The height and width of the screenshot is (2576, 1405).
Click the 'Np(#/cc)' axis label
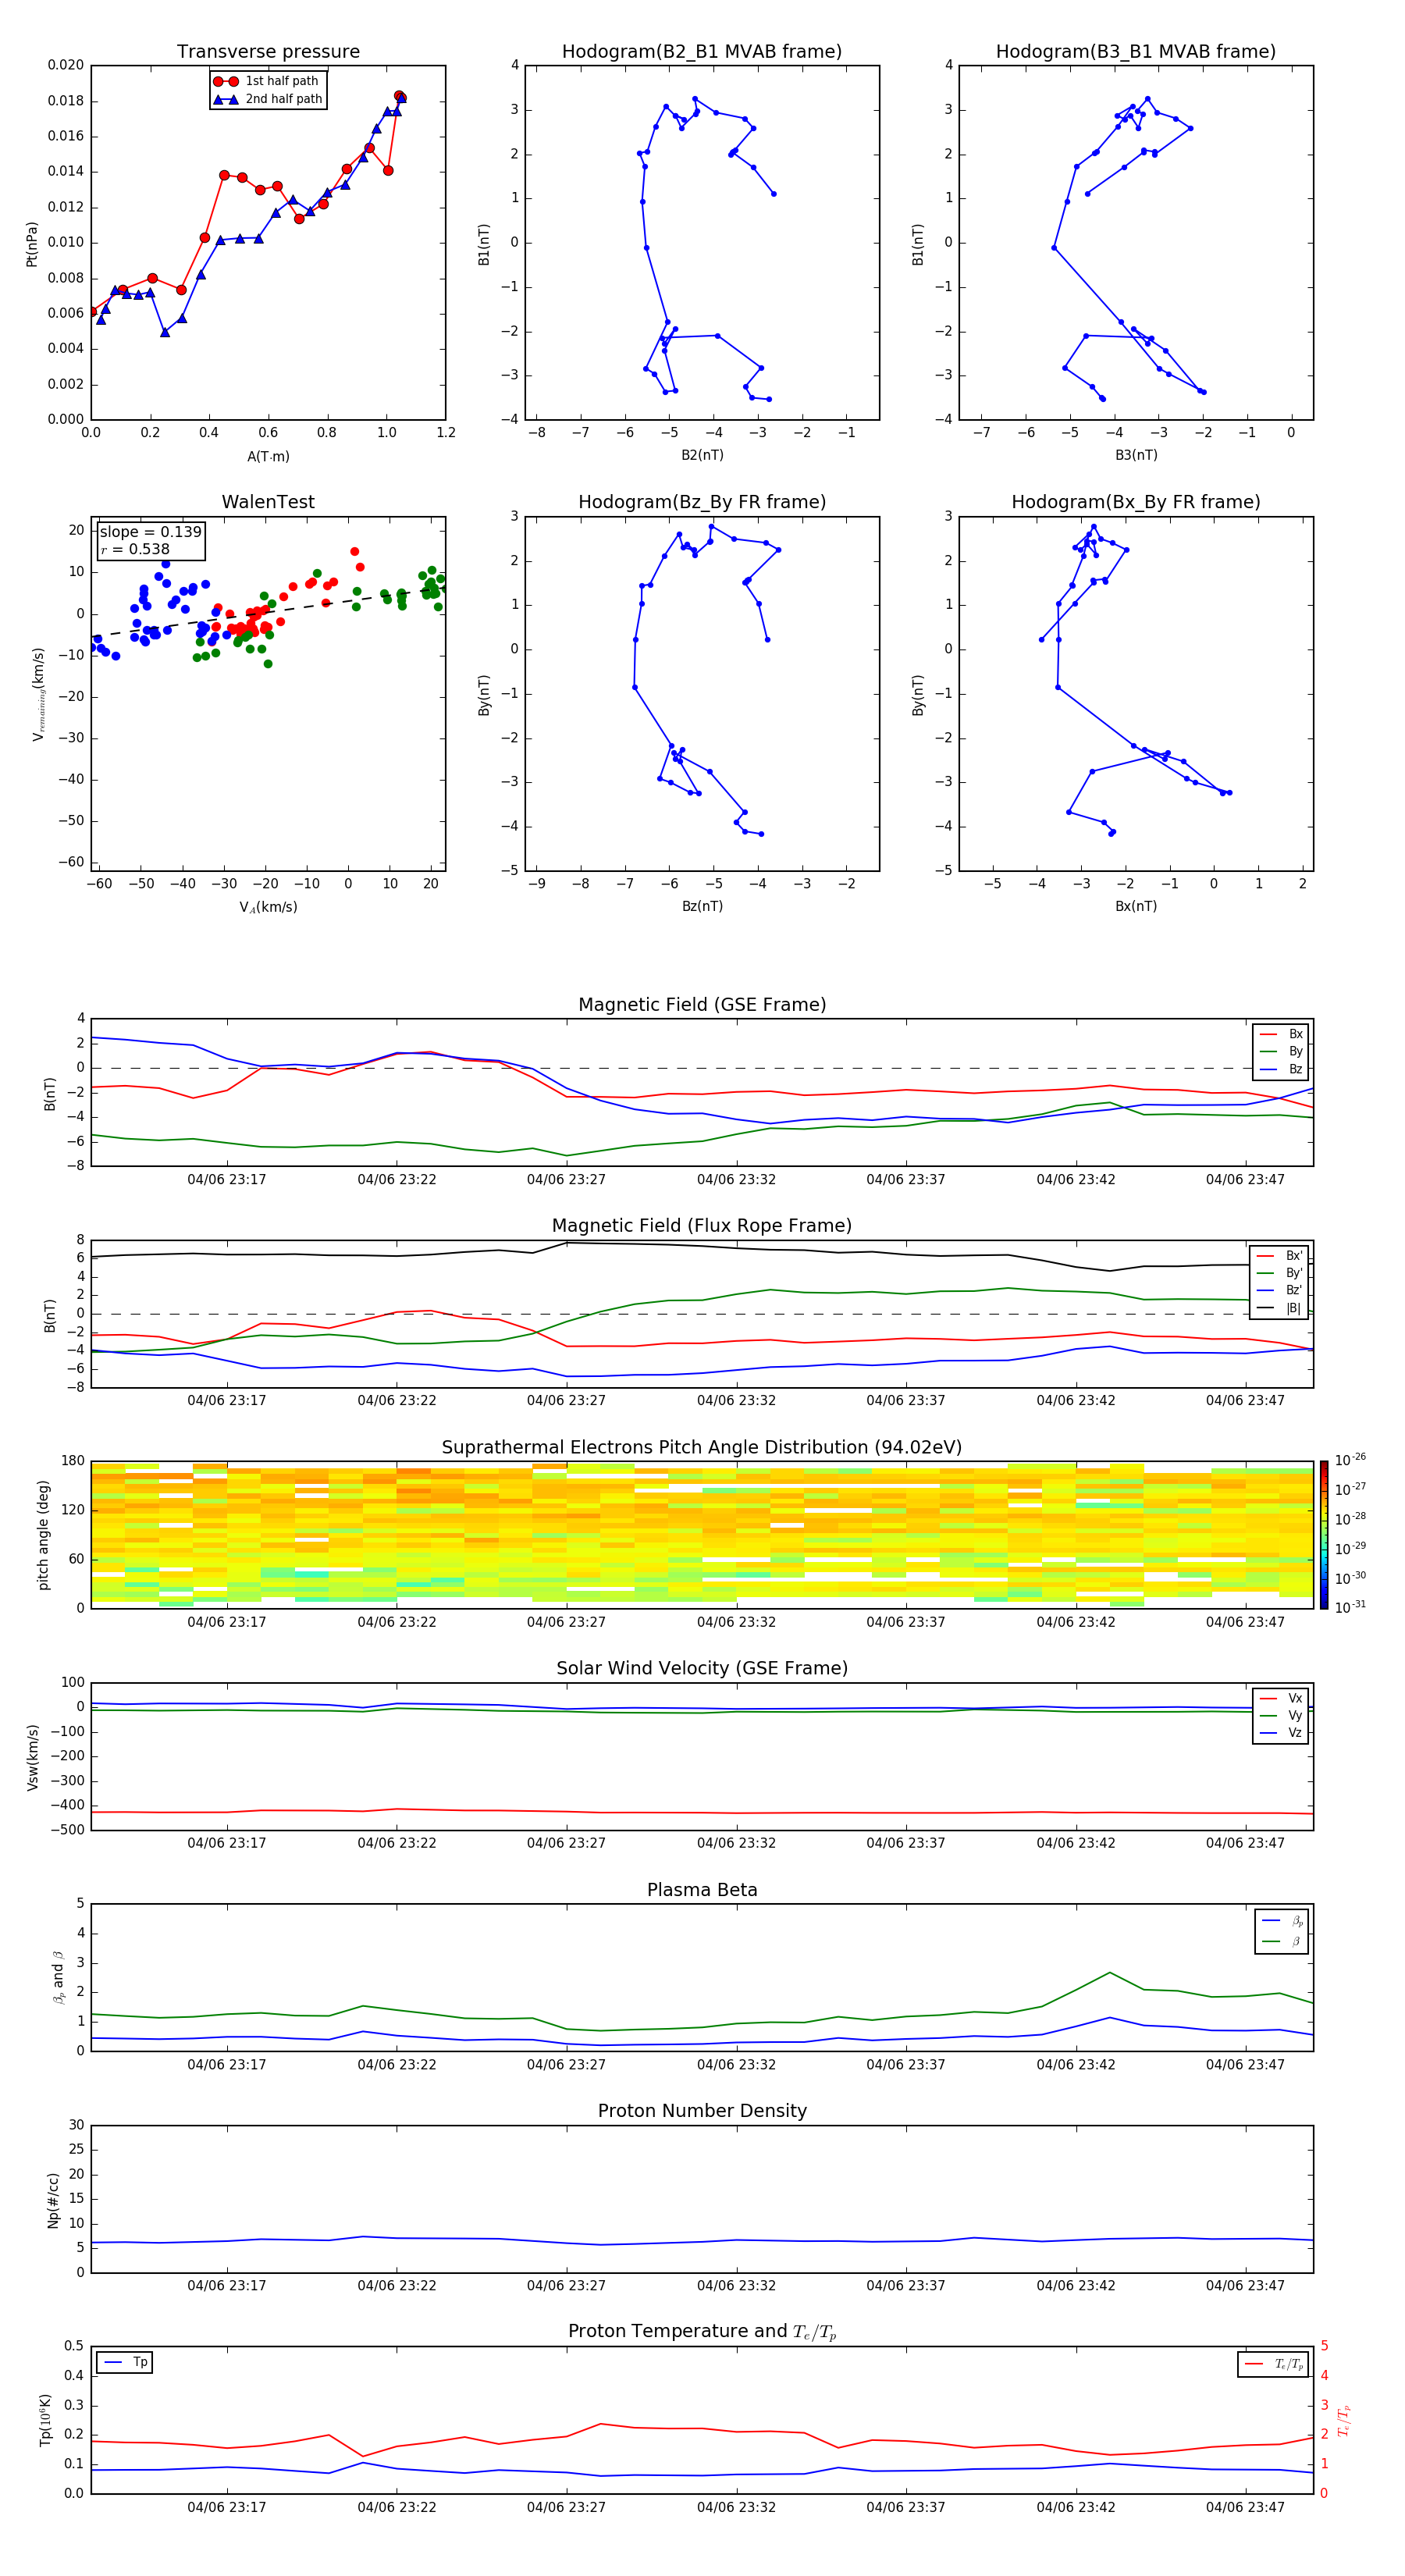pyautogui.click(x=53, y=2199)
